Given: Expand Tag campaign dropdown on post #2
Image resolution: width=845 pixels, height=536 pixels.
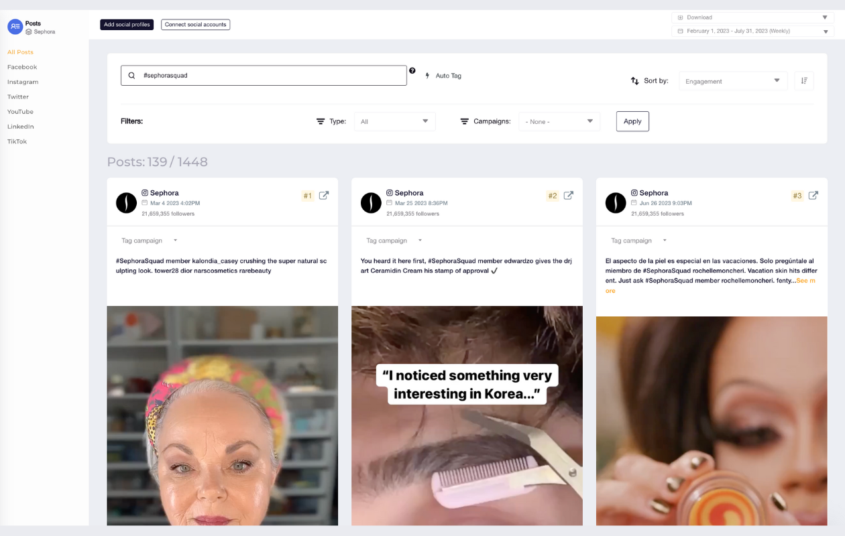Looking at the screenshot, I should point(394,241).
